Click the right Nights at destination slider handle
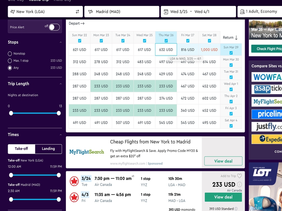Viewport: 282px width, 211px height. click(x=59, y=113)
